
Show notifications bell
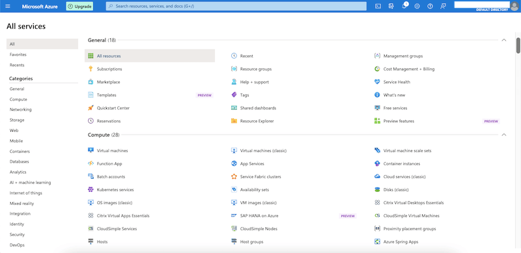tap(404, 7)
